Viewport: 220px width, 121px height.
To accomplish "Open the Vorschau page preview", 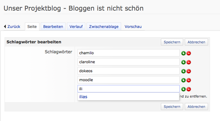I will [x=133, y=27].
